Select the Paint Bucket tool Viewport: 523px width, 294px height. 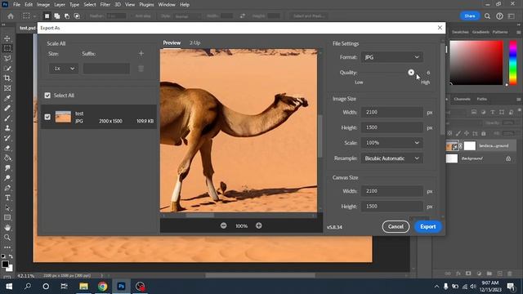(7, 158)
